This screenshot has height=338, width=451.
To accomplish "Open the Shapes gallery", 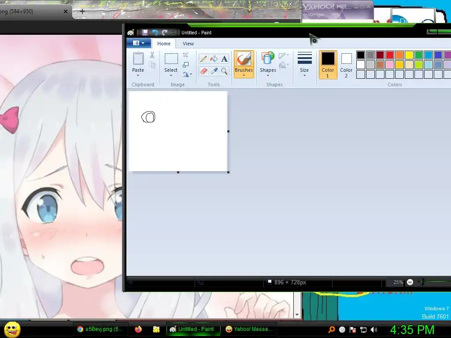I will pos(268,64).
